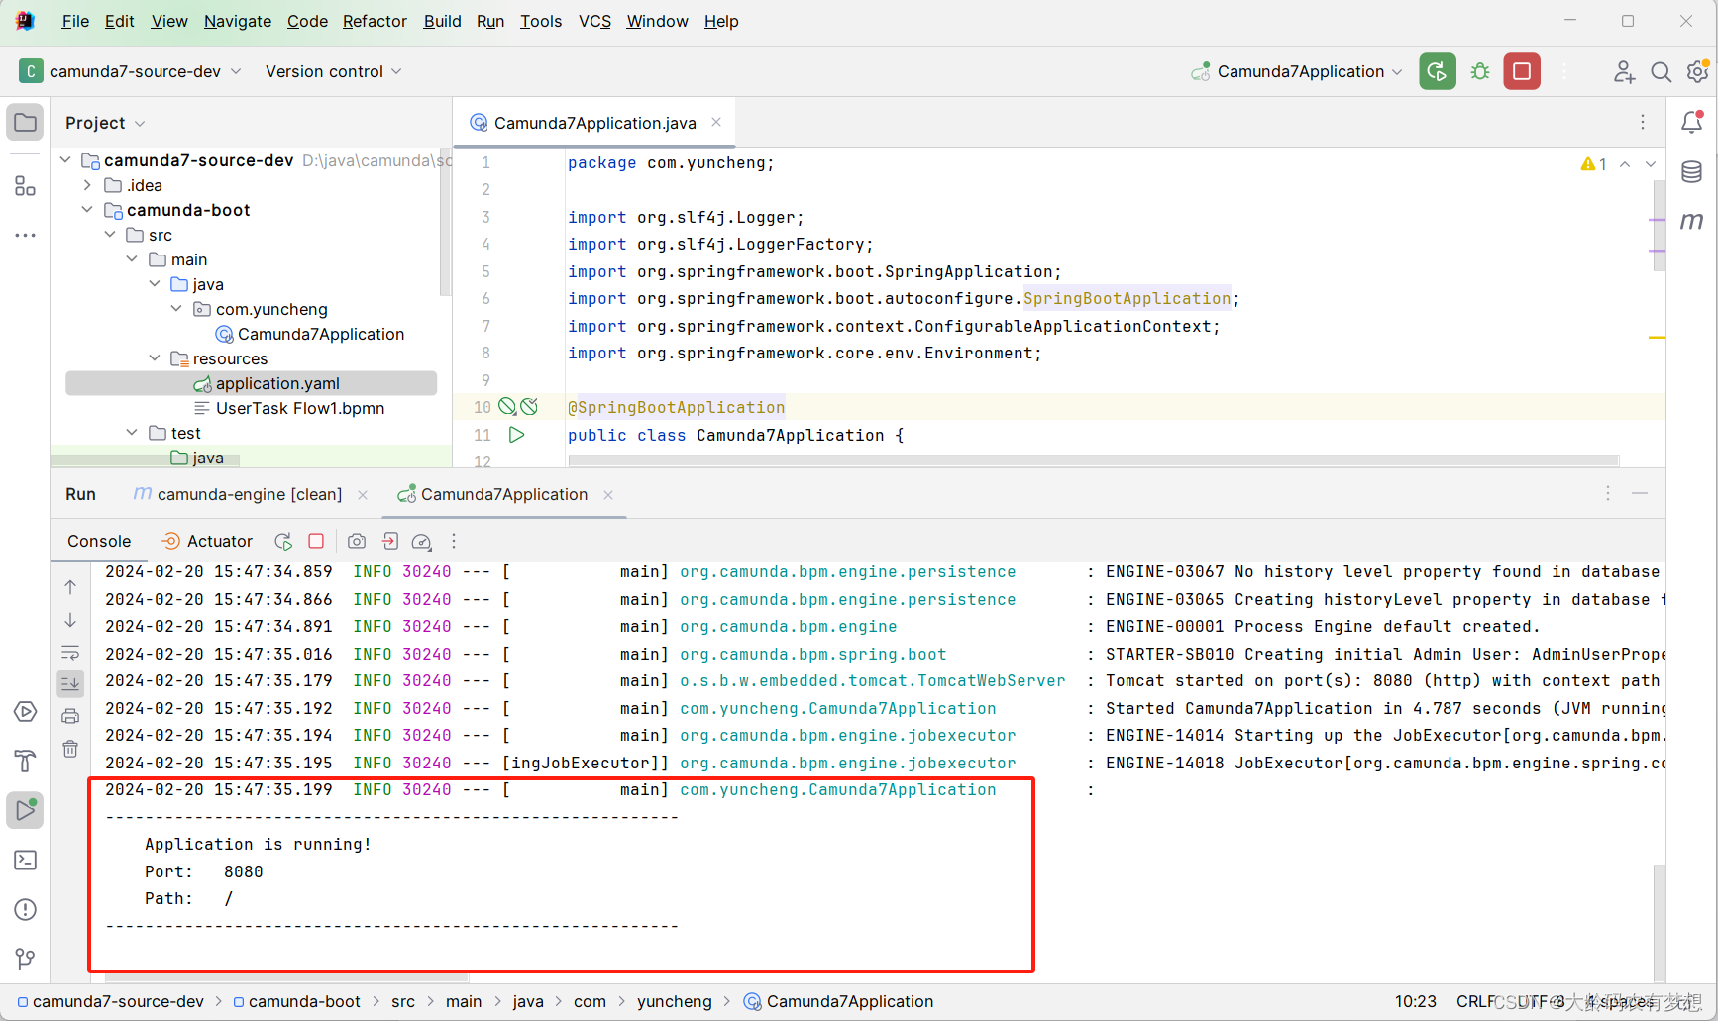
Task: Click the warning indicator in editor
Action: 1594,164
